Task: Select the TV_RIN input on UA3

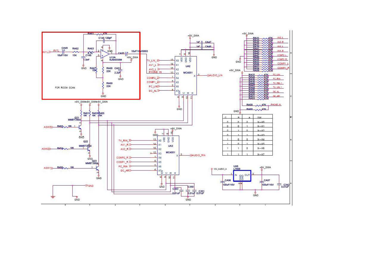Action: tap(123, 141)
